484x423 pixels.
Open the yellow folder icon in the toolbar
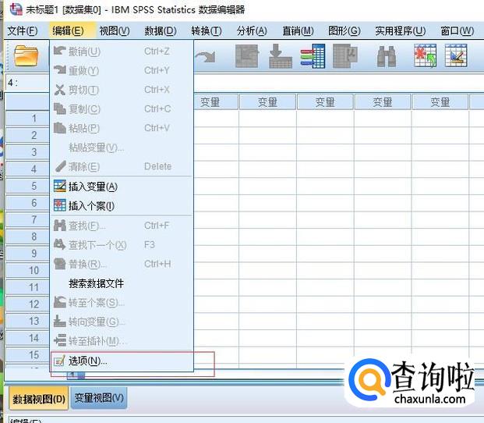point(26,56)
